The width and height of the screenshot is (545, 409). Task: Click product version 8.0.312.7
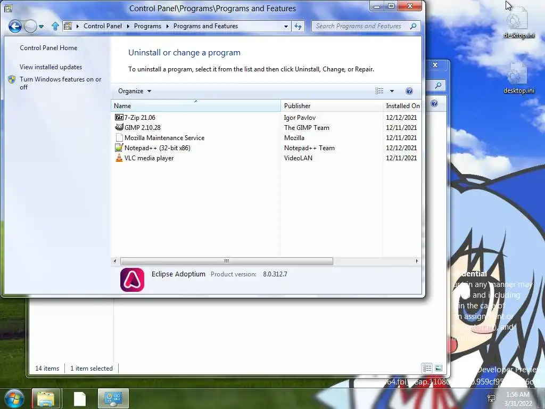275,274
